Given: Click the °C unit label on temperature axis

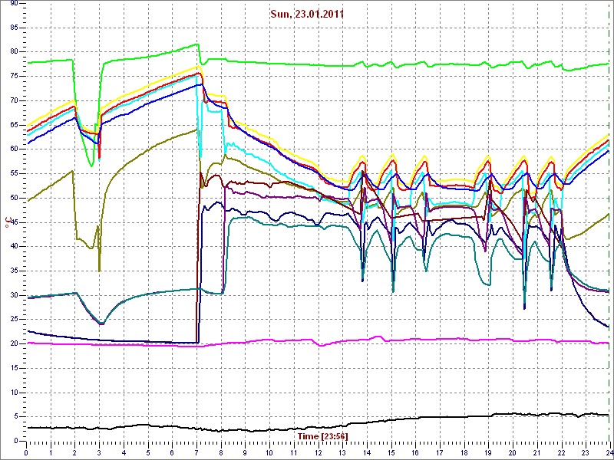Looking at the screenshot, I should [x=7, y=222].
